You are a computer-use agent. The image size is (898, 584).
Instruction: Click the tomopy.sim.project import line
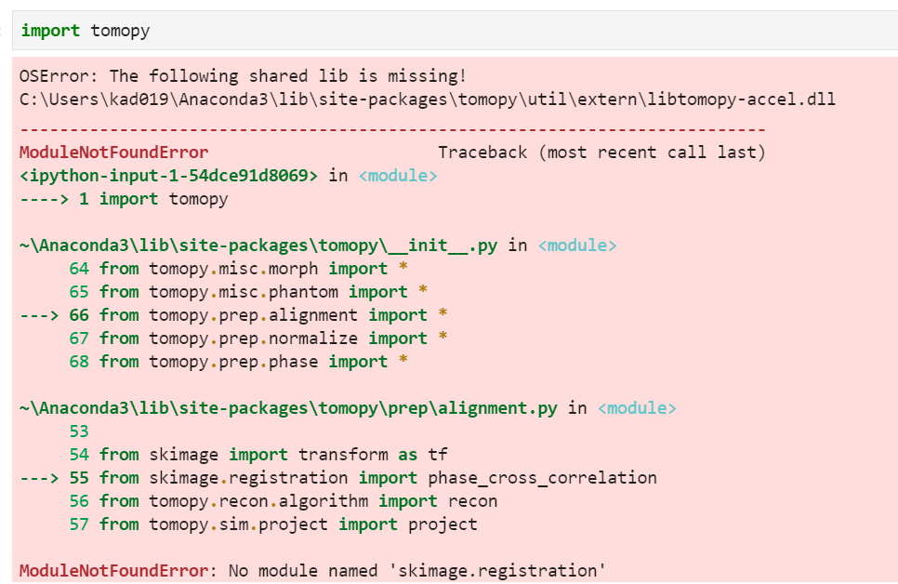coord(270,524)
